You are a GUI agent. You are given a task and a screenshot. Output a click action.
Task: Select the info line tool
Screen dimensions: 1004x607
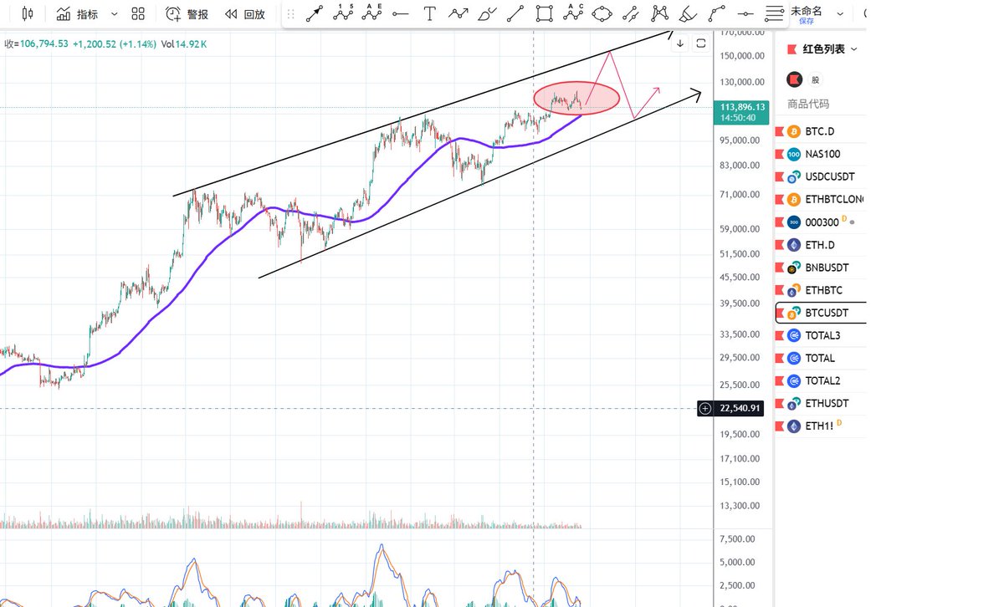[632, 13]
